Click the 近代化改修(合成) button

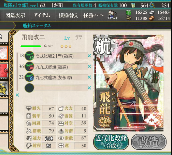click(111, 142)
